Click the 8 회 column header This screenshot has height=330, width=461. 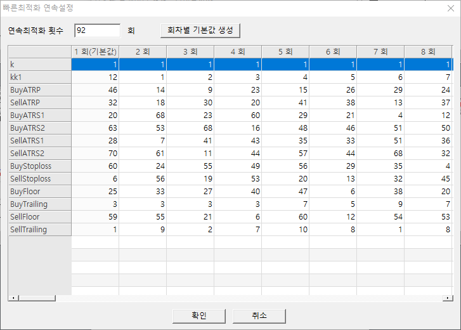pos(428,51)
